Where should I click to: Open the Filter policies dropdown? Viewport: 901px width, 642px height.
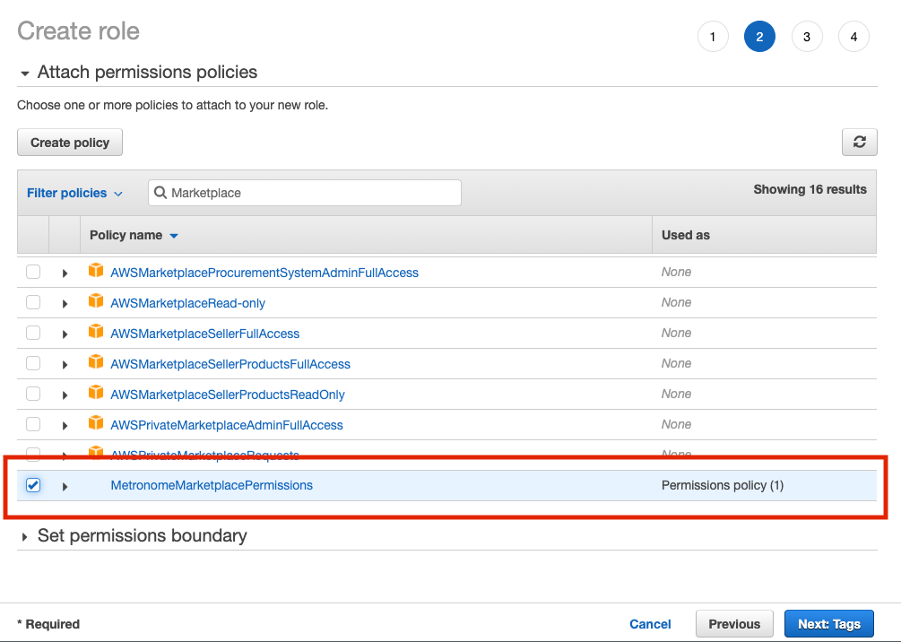[x=74, y=193]
